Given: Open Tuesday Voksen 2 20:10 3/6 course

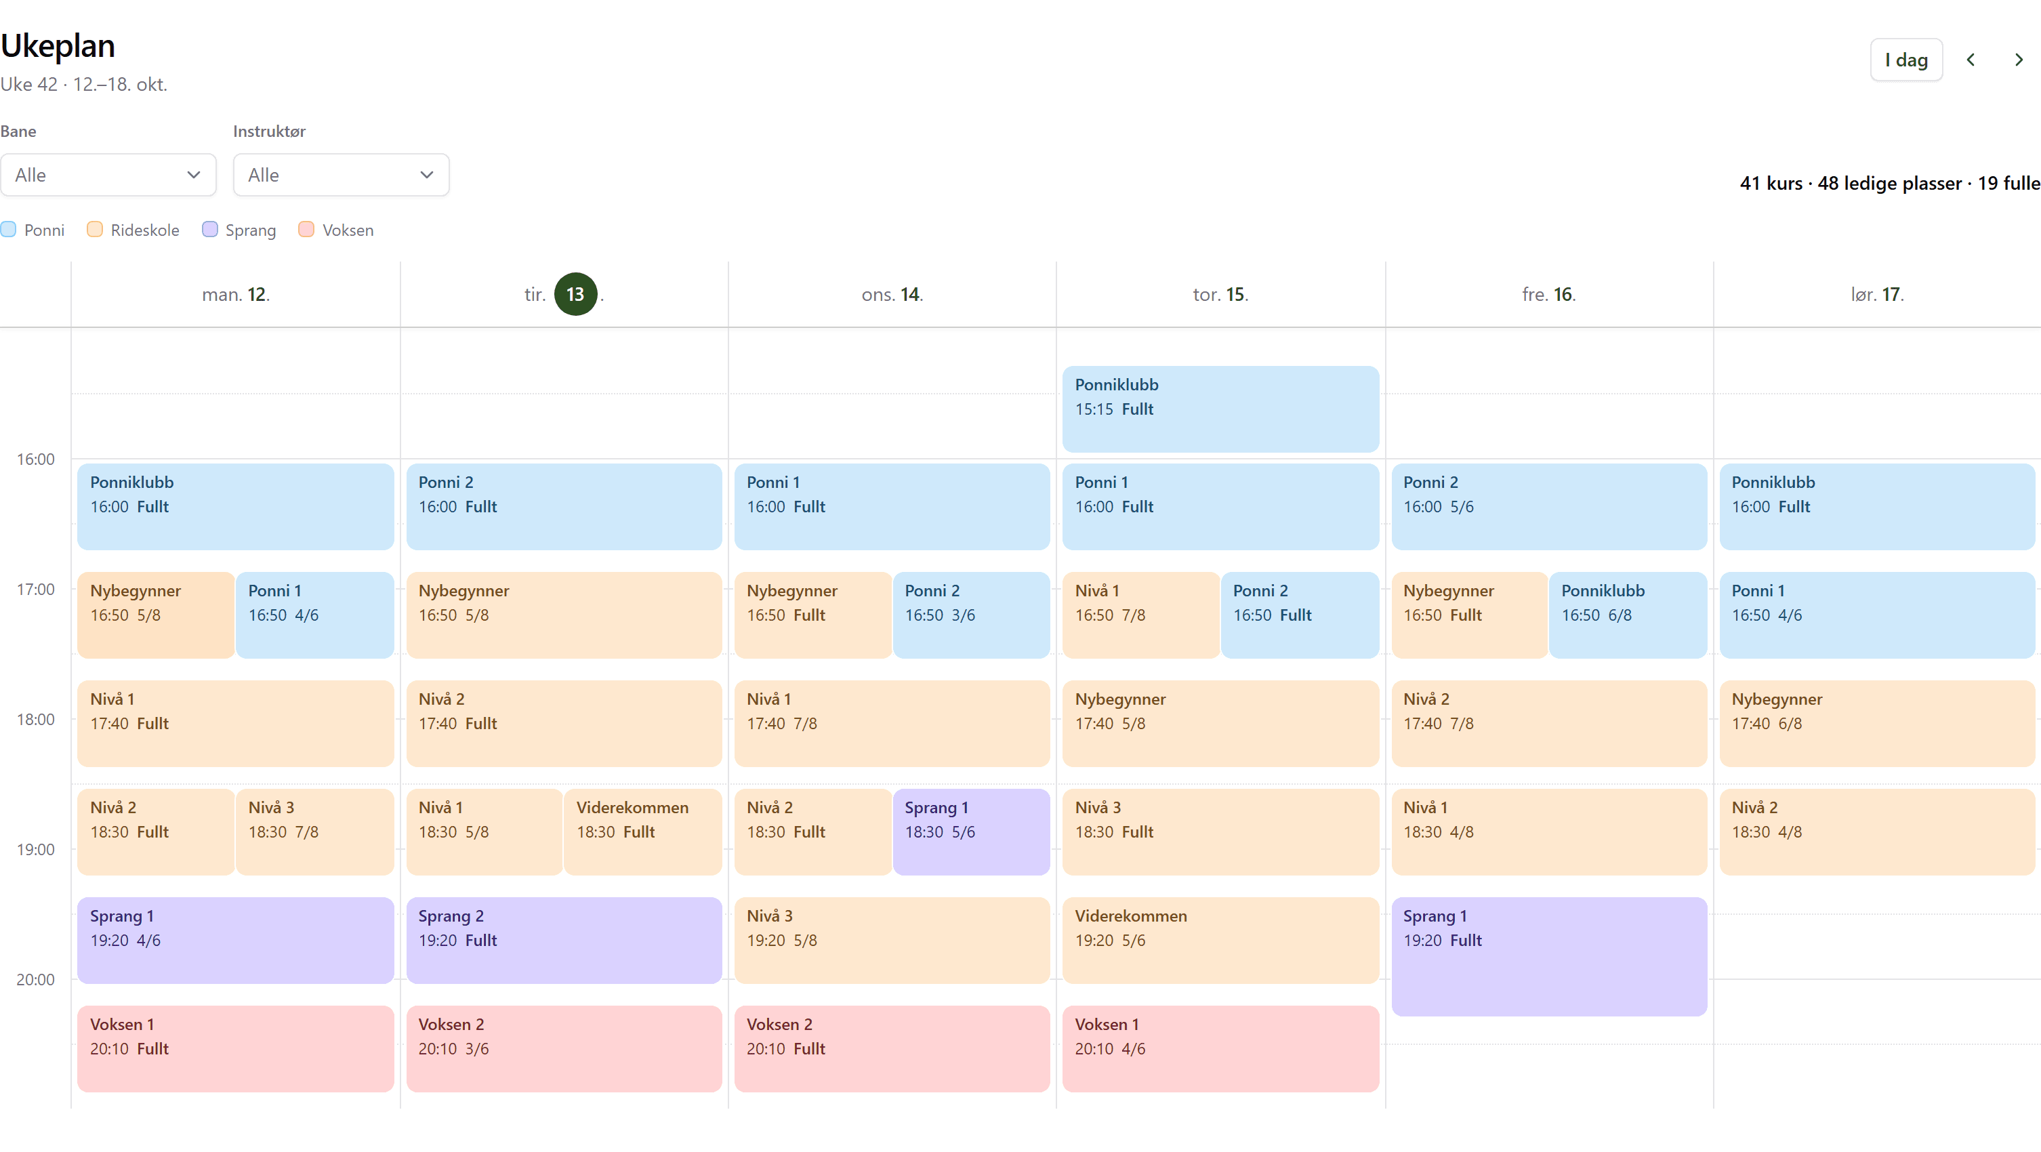Looking at the screenshot, I should point(564,1049).
